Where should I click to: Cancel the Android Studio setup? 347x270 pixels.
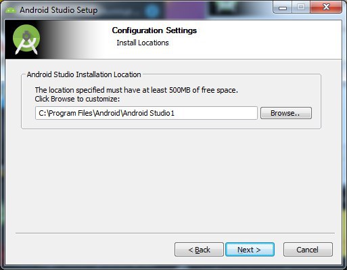308,250
